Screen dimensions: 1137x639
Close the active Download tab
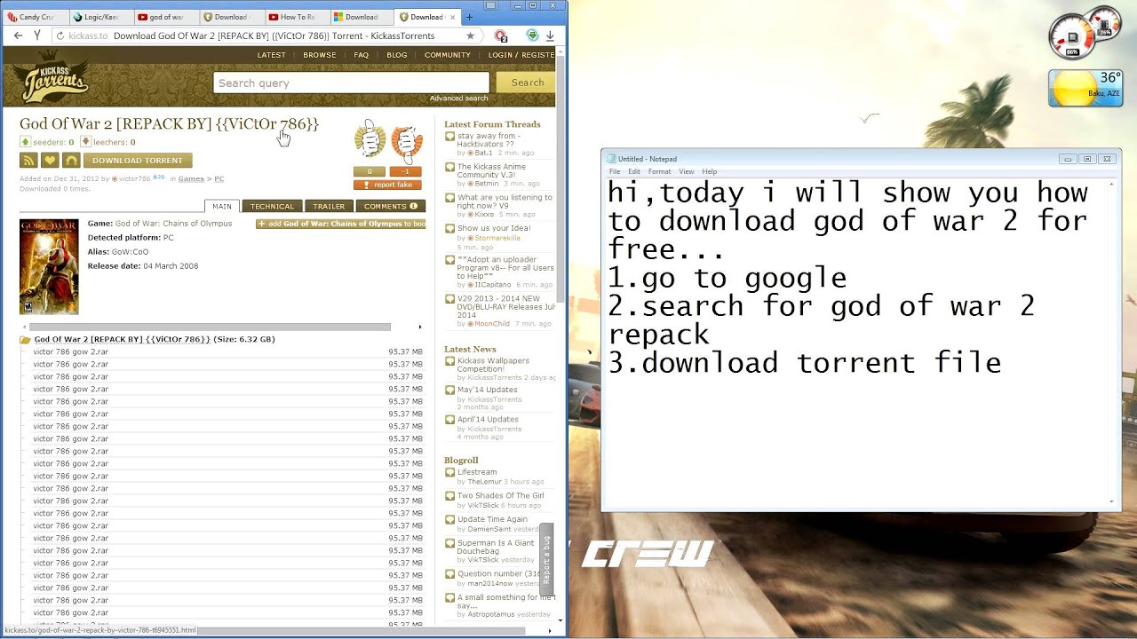(450, 17)
